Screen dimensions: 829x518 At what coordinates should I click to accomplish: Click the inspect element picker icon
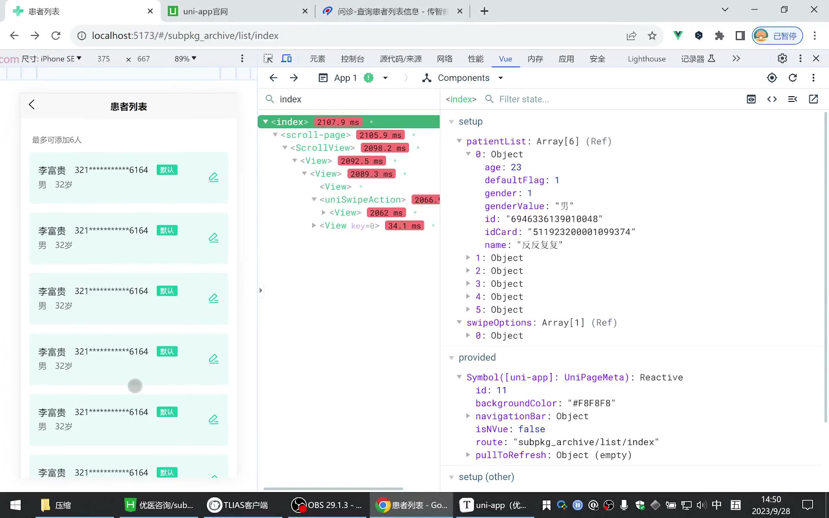click(x=268, y=59)
